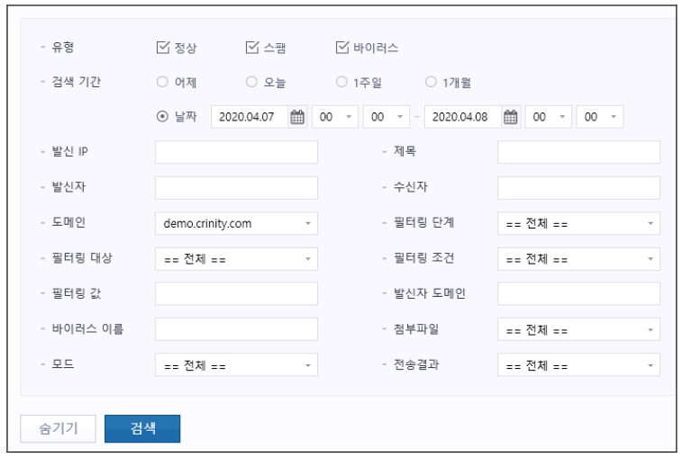The height and width of the screenshot is (457, 682).
Task: Click the 검색 search button
Action: coord(142,429)
